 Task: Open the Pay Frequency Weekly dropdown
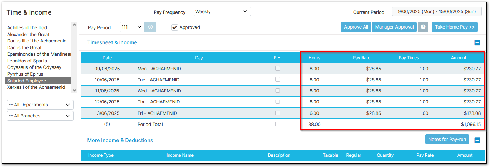click(x=222, y=12)
